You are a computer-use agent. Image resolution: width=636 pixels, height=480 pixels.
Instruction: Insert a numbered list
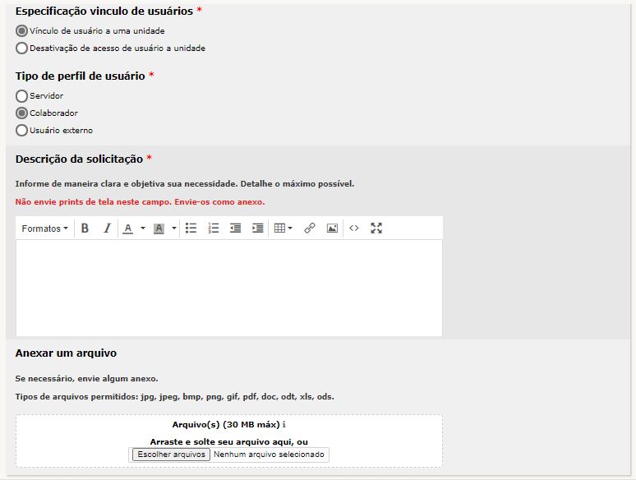tap(214, 228)
